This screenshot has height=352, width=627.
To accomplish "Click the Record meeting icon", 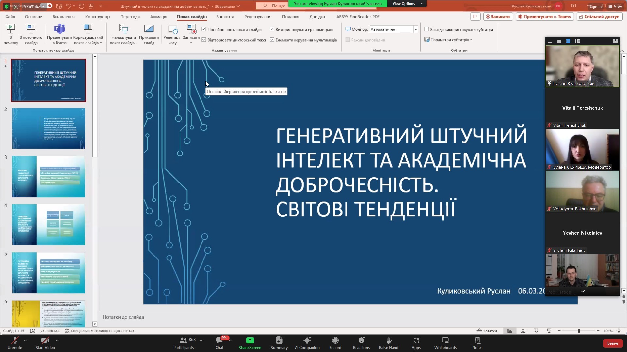I will (335, 341).
